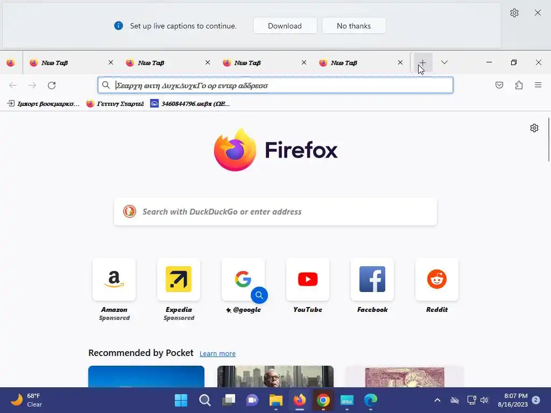Dismiss live captions with No thanks
Image resolution: width=551 pixels, height=413 pixels.
coord(354,26)
